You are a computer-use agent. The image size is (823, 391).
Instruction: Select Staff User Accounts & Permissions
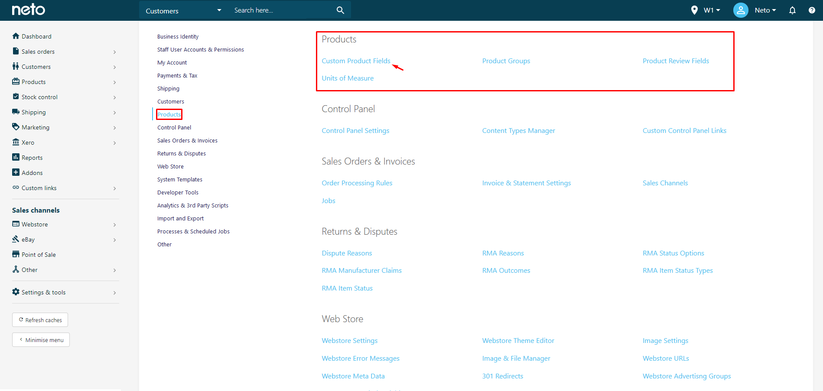tap(201, 49)
